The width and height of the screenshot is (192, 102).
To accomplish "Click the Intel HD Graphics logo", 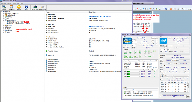I will pyautogui.click(x=164, y=41).
